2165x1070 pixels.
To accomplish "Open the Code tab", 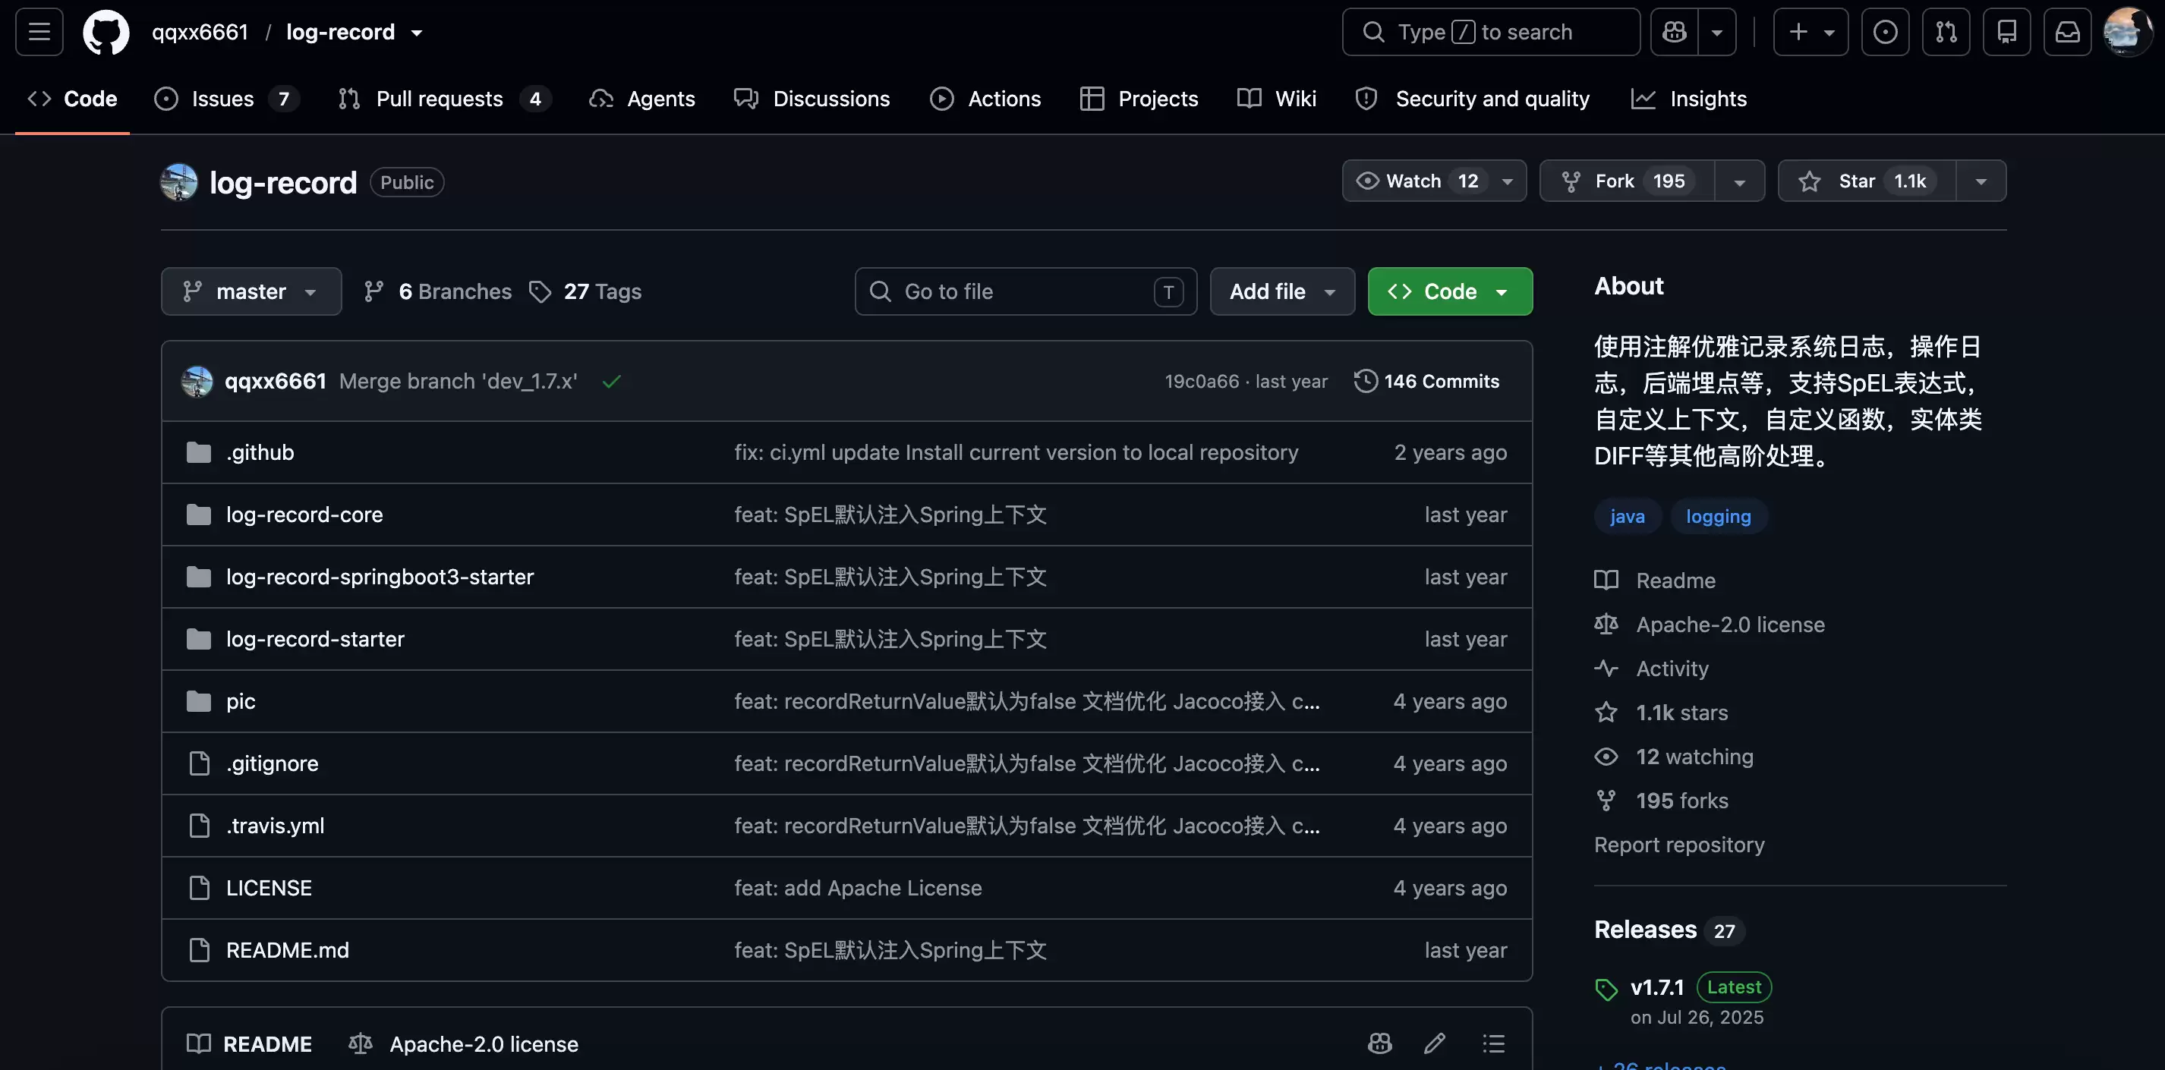I will pos(72,99).
